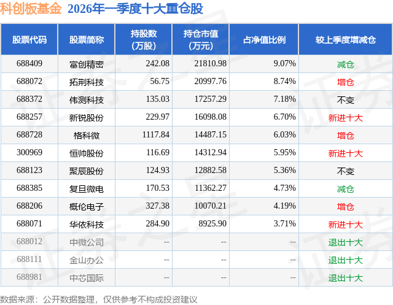Click share count 56.75

pos(160,82)
